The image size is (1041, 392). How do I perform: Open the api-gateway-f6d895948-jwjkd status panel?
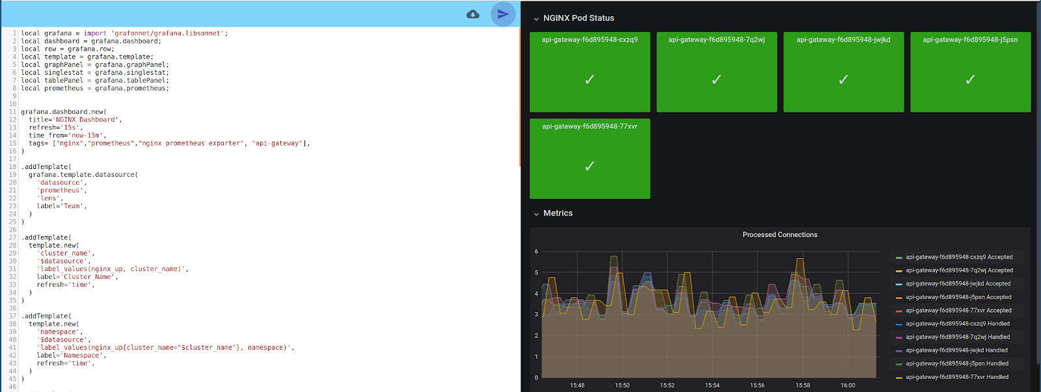843,72
